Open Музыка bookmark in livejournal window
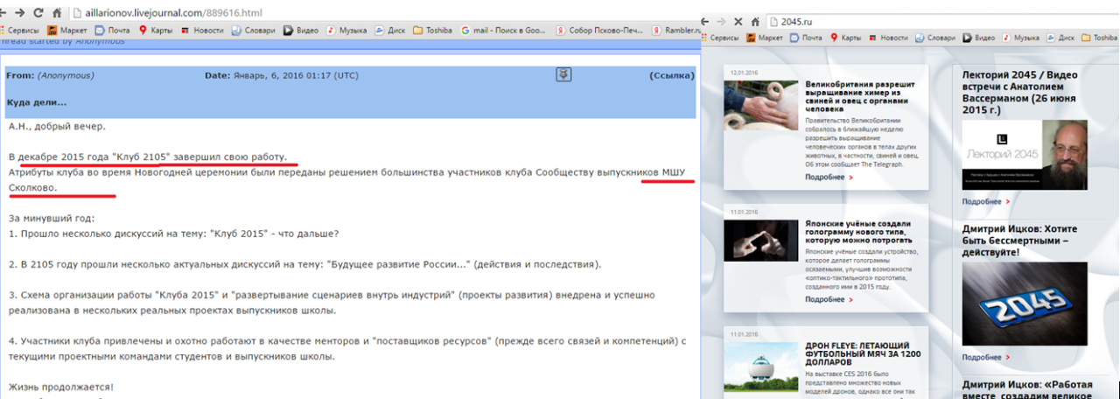The width and height of the screenshot is (1120, 399). (346, 29)
